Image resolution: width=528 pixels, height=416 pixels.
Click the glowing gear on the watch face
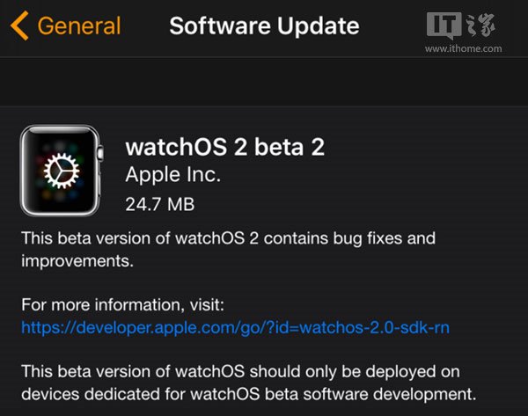coord(62,171)
